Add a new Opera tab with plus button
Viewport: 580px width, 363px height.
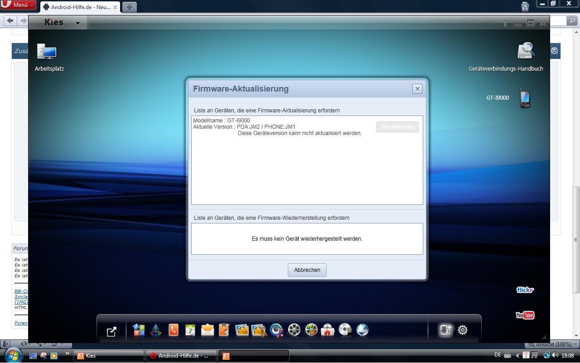point(129,7)
